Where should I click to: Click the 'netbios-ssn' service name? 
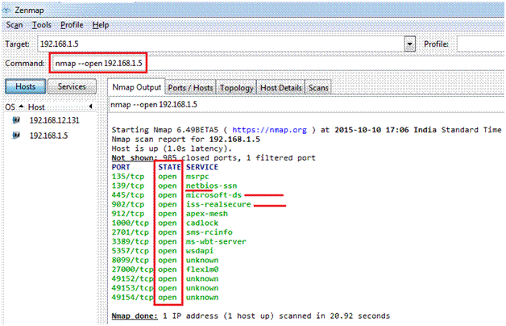pyautogui.click(x=211, y=186)
